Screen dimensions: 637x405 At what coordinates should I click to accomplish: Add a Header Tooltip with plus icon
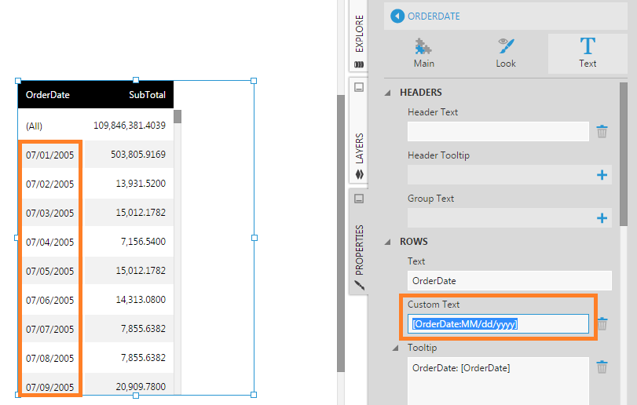[x=602, y=175]
